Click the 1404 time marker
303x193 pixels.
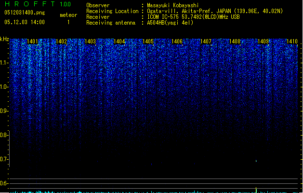coord(119,41)
